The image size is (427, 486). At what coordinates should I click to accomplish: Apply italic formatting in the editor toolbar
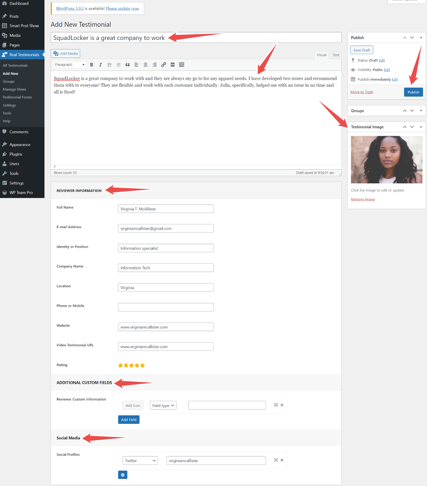pyautogui.click(x=100, y=65)
